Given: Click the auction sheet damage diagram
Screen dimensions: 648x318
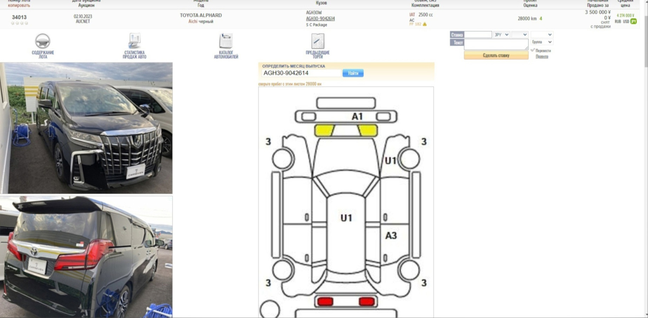Looking at the screenshot, I should click(346, 202).
